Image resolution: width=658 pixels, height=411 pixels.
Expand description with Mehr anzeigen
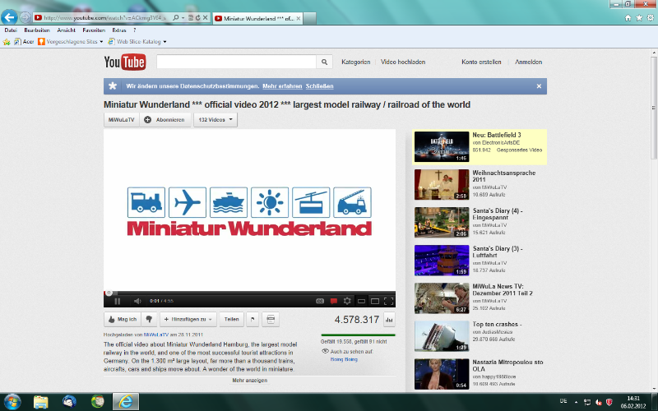pyautogui.click(x=249, y=381)
